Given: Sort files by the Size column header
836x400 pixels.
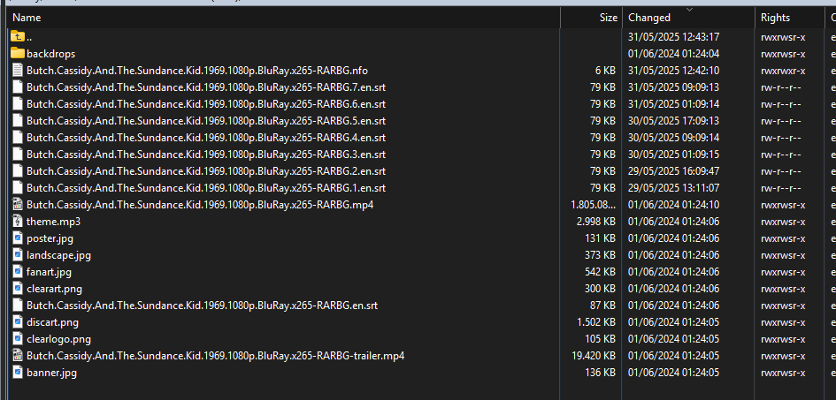Looking at the screenshot, I should point(591,18).
